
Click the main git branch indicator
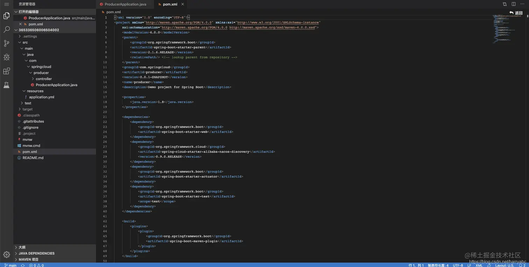pos(10,265)
